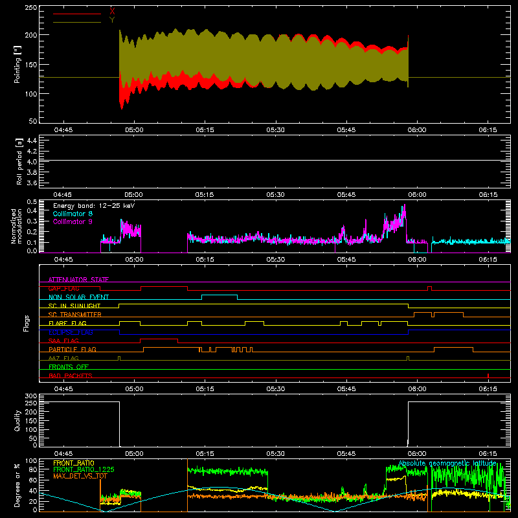Click the 0.2 tick on modulation axis
Screen dimensions: 518x518
click(x=32, y=232)
